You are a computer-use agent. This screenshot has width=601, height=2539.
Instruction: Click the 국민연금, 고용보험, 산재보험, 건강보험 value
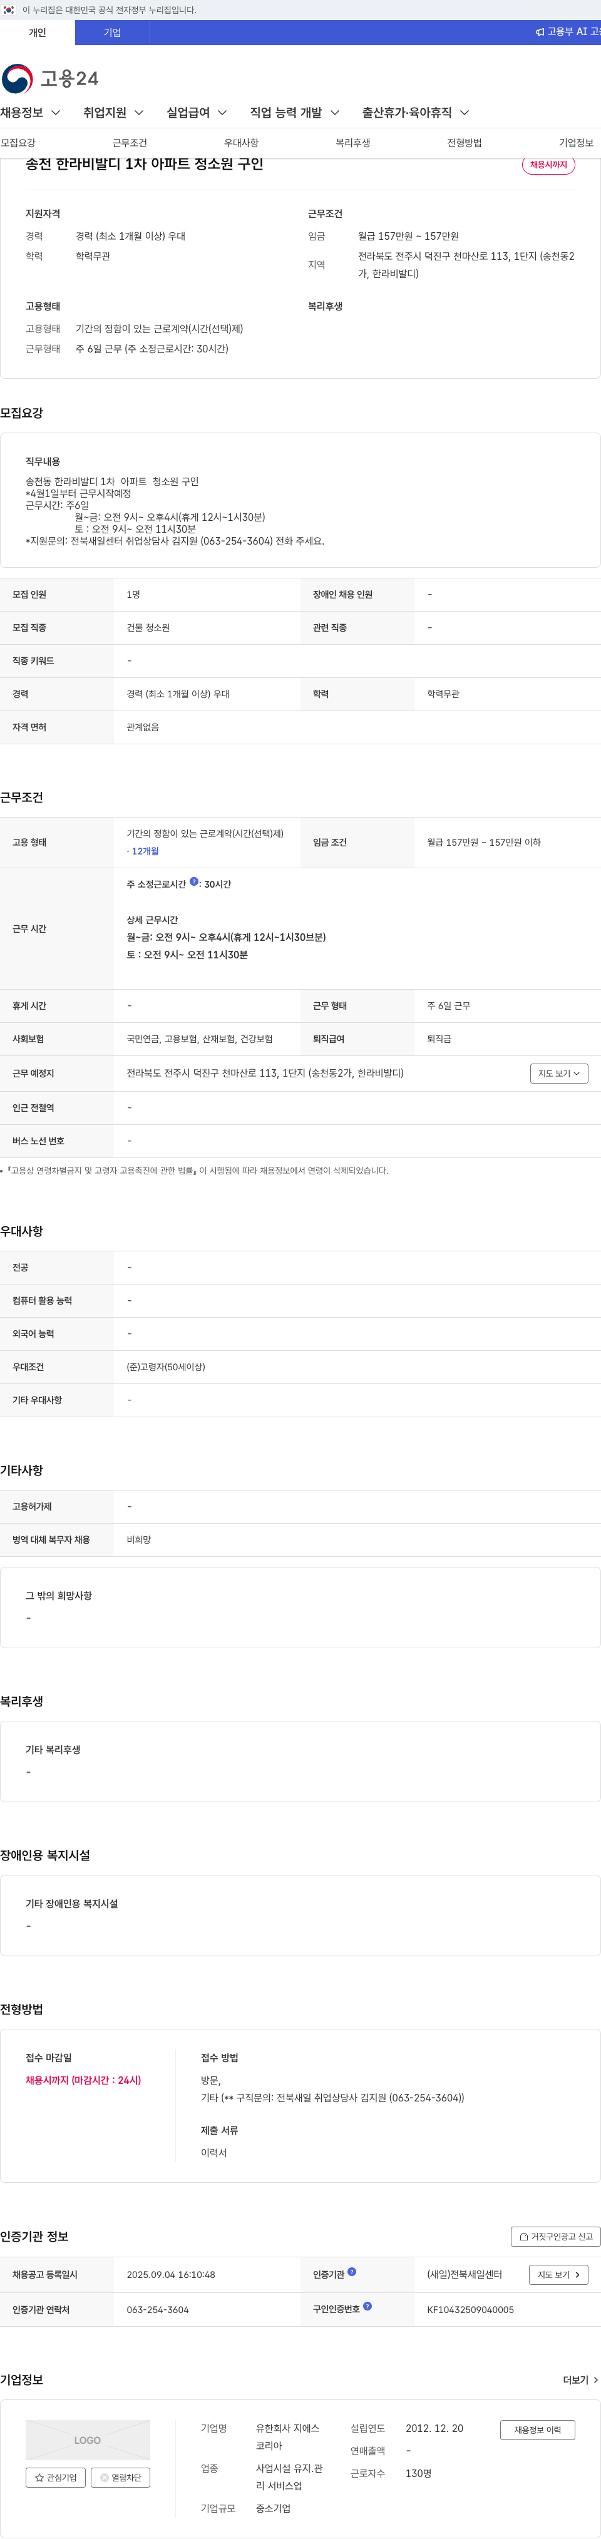click(200, 1039)
